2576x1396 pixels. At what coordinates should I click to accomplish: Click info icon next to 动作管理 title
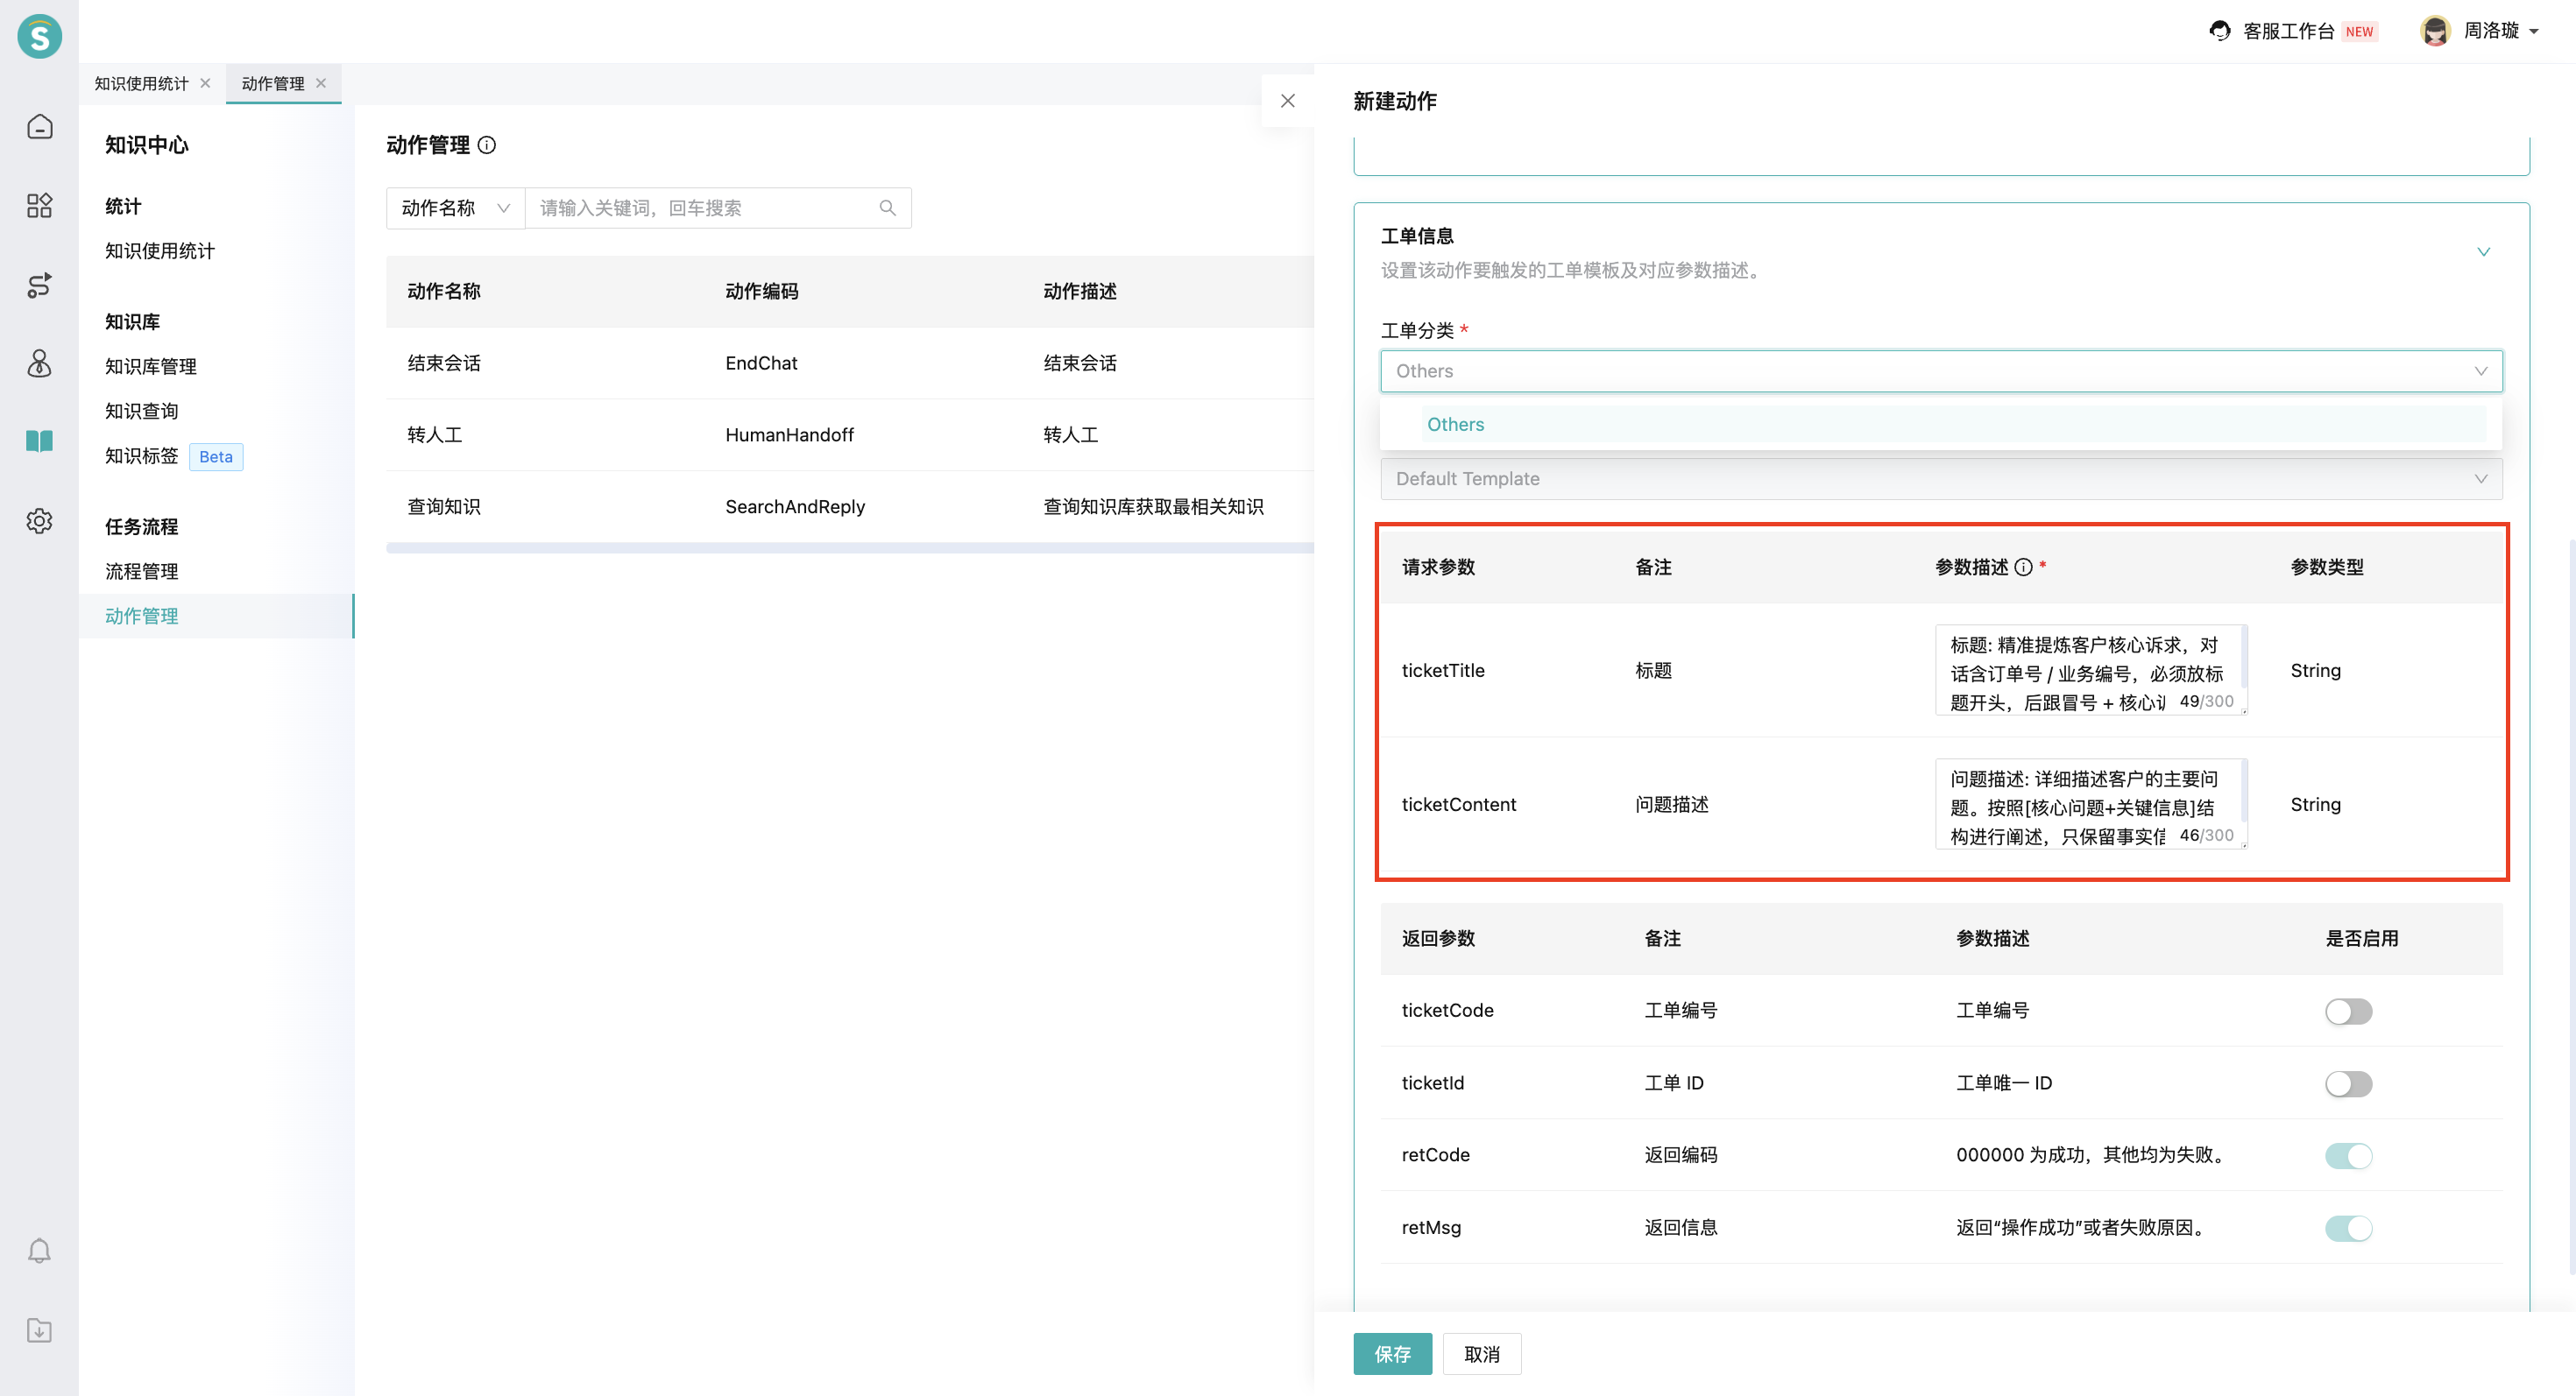pos(487,145)
